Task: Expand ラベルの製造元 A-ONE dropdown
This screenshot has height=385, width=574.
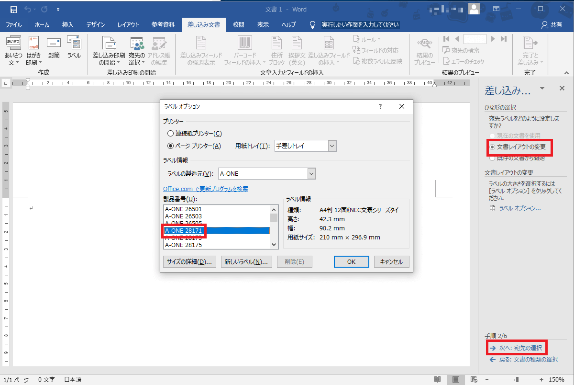Action: 311,174
